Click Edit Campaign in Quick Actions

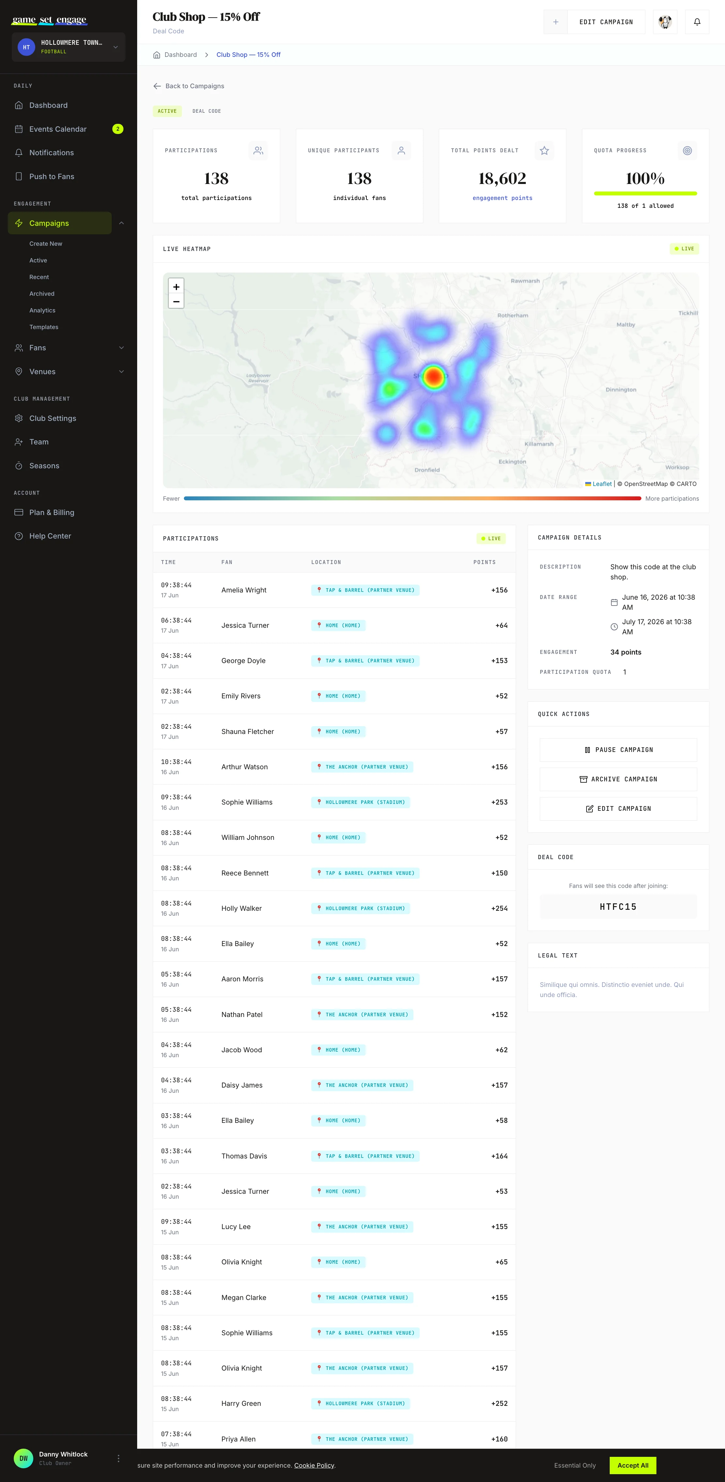click(618, 809)
